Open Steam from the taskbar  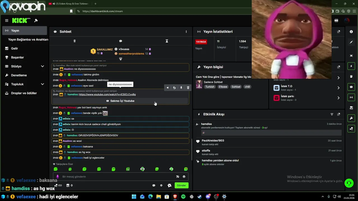(x=199, y=197)
